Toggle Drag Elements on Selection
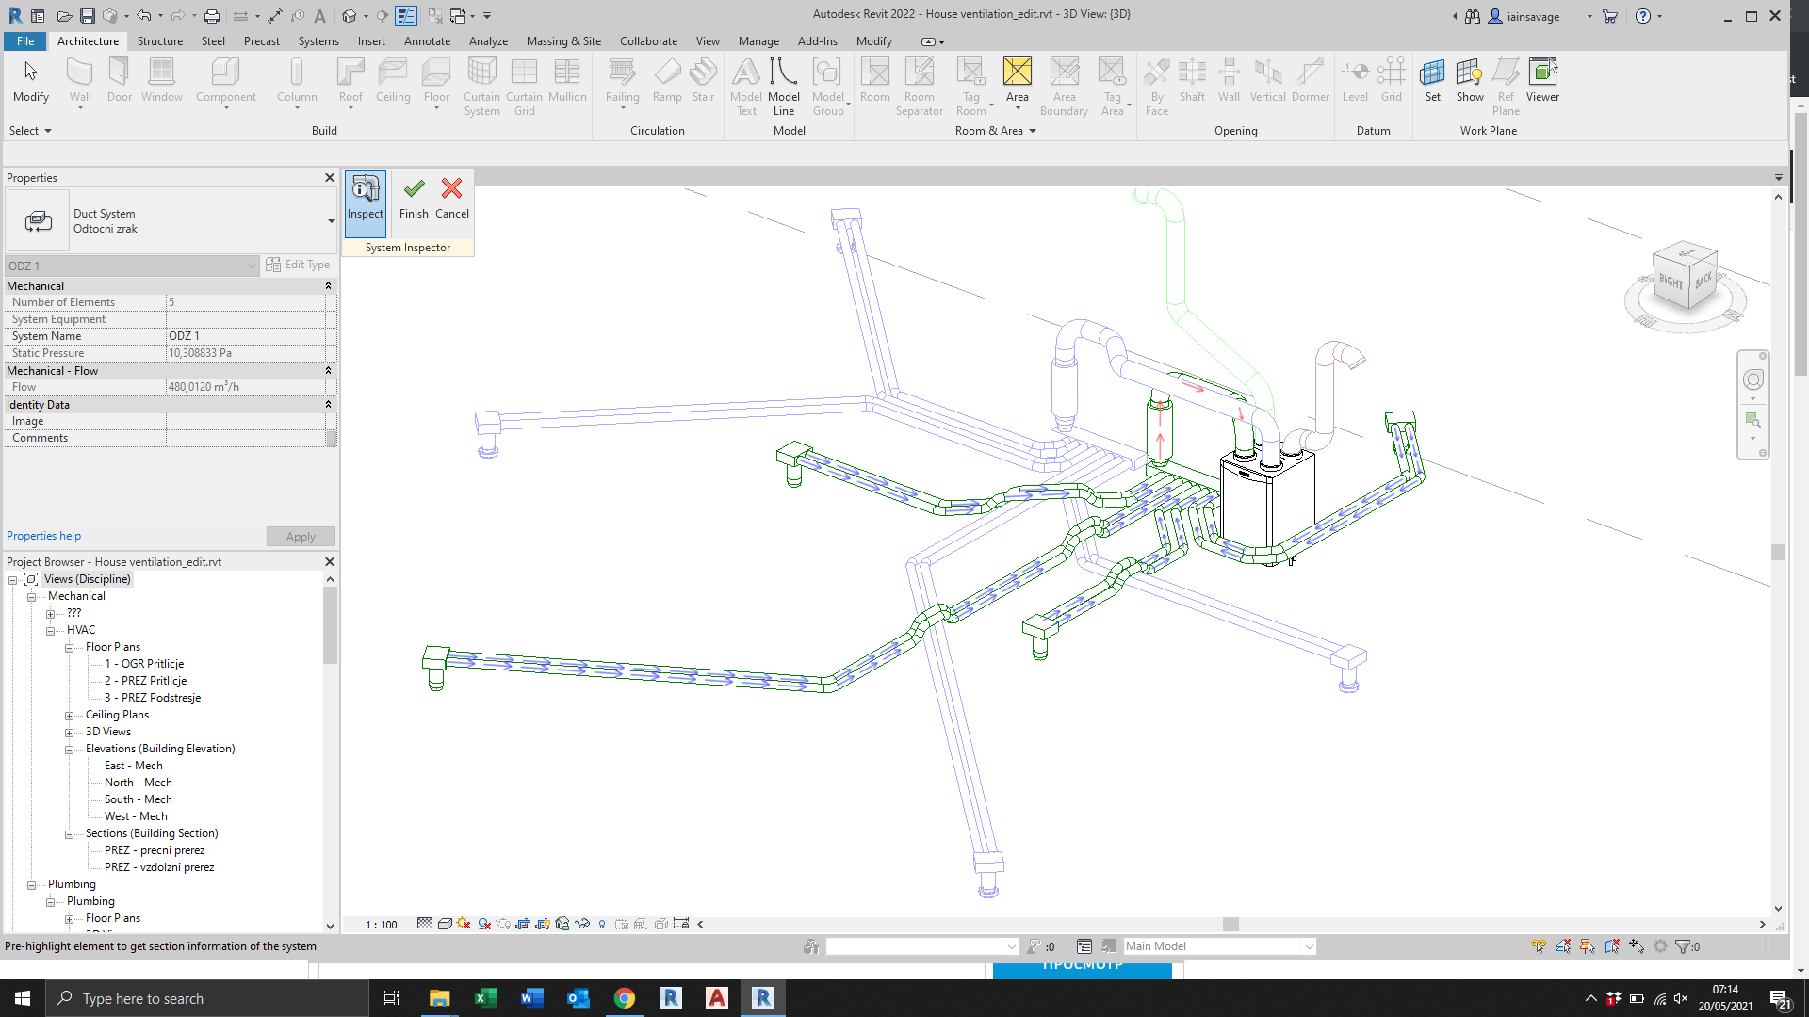 tap(1637, 946)
